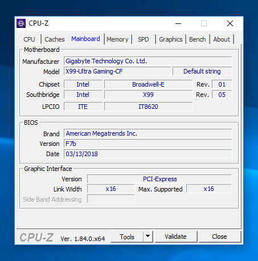Click the Chipset Broadwell-E value

(148, 84)
